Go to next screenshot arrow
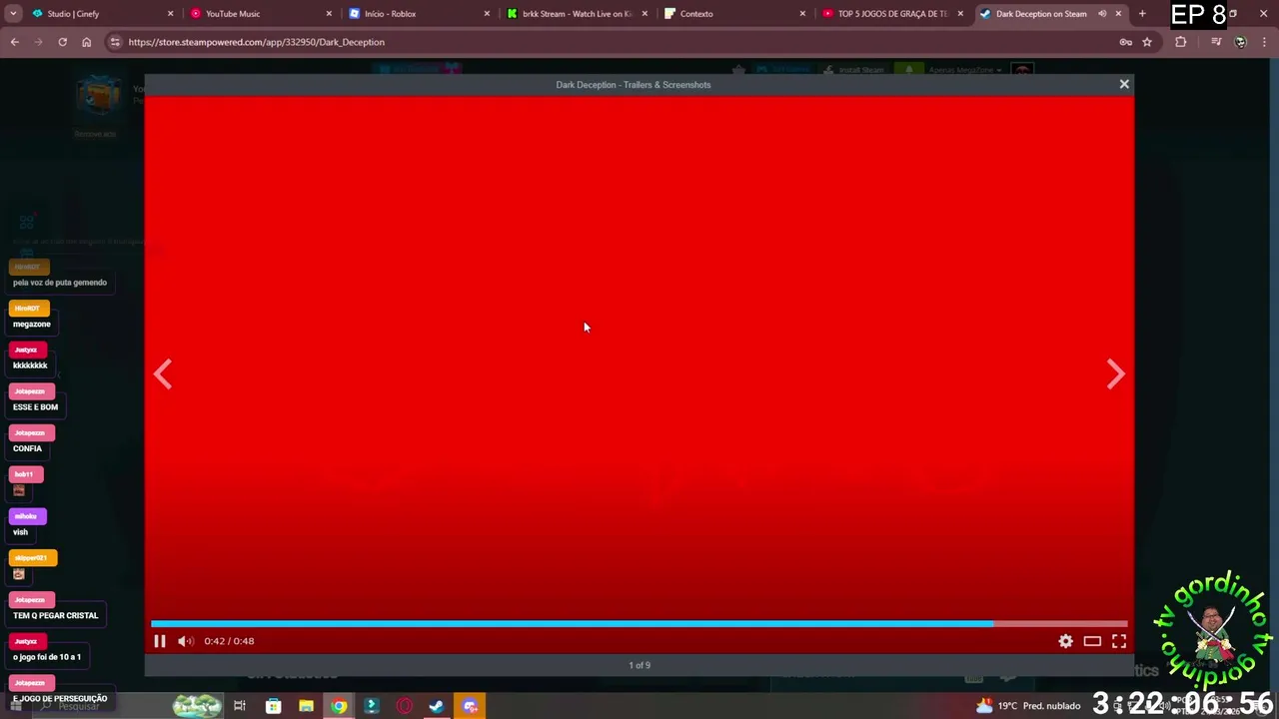Viewport: 1279px width, 719px height. pyautogui.click(x=1116, y=373)
